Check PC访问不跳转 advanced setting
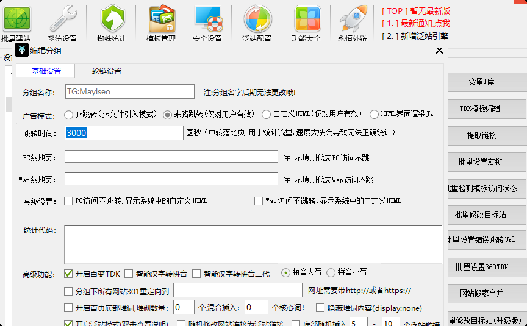Viewport: 527px width, 326px height. pyautogui.click(x=68, y=201)
